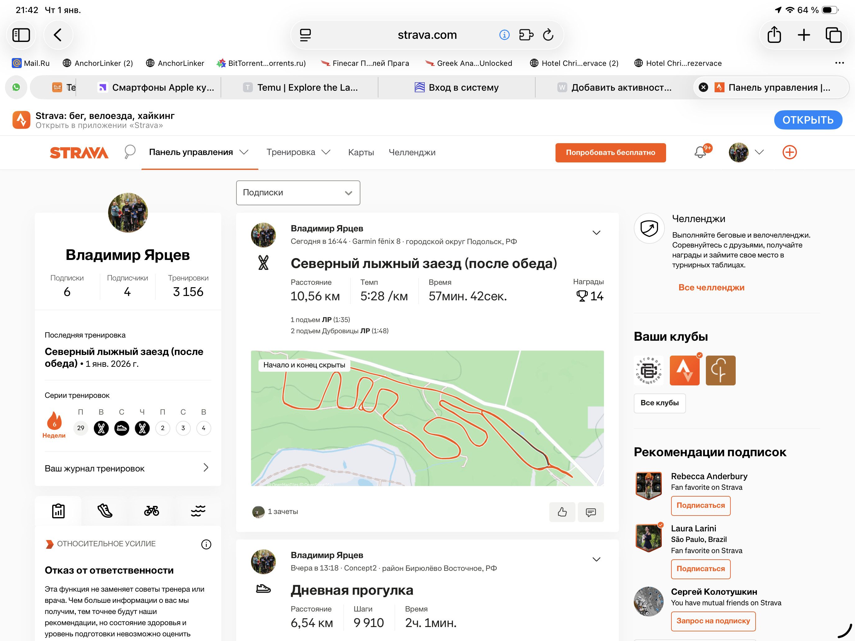855x641 pixels.
Task: Open the 6 Недели streak flame
Action: [54, 425]
